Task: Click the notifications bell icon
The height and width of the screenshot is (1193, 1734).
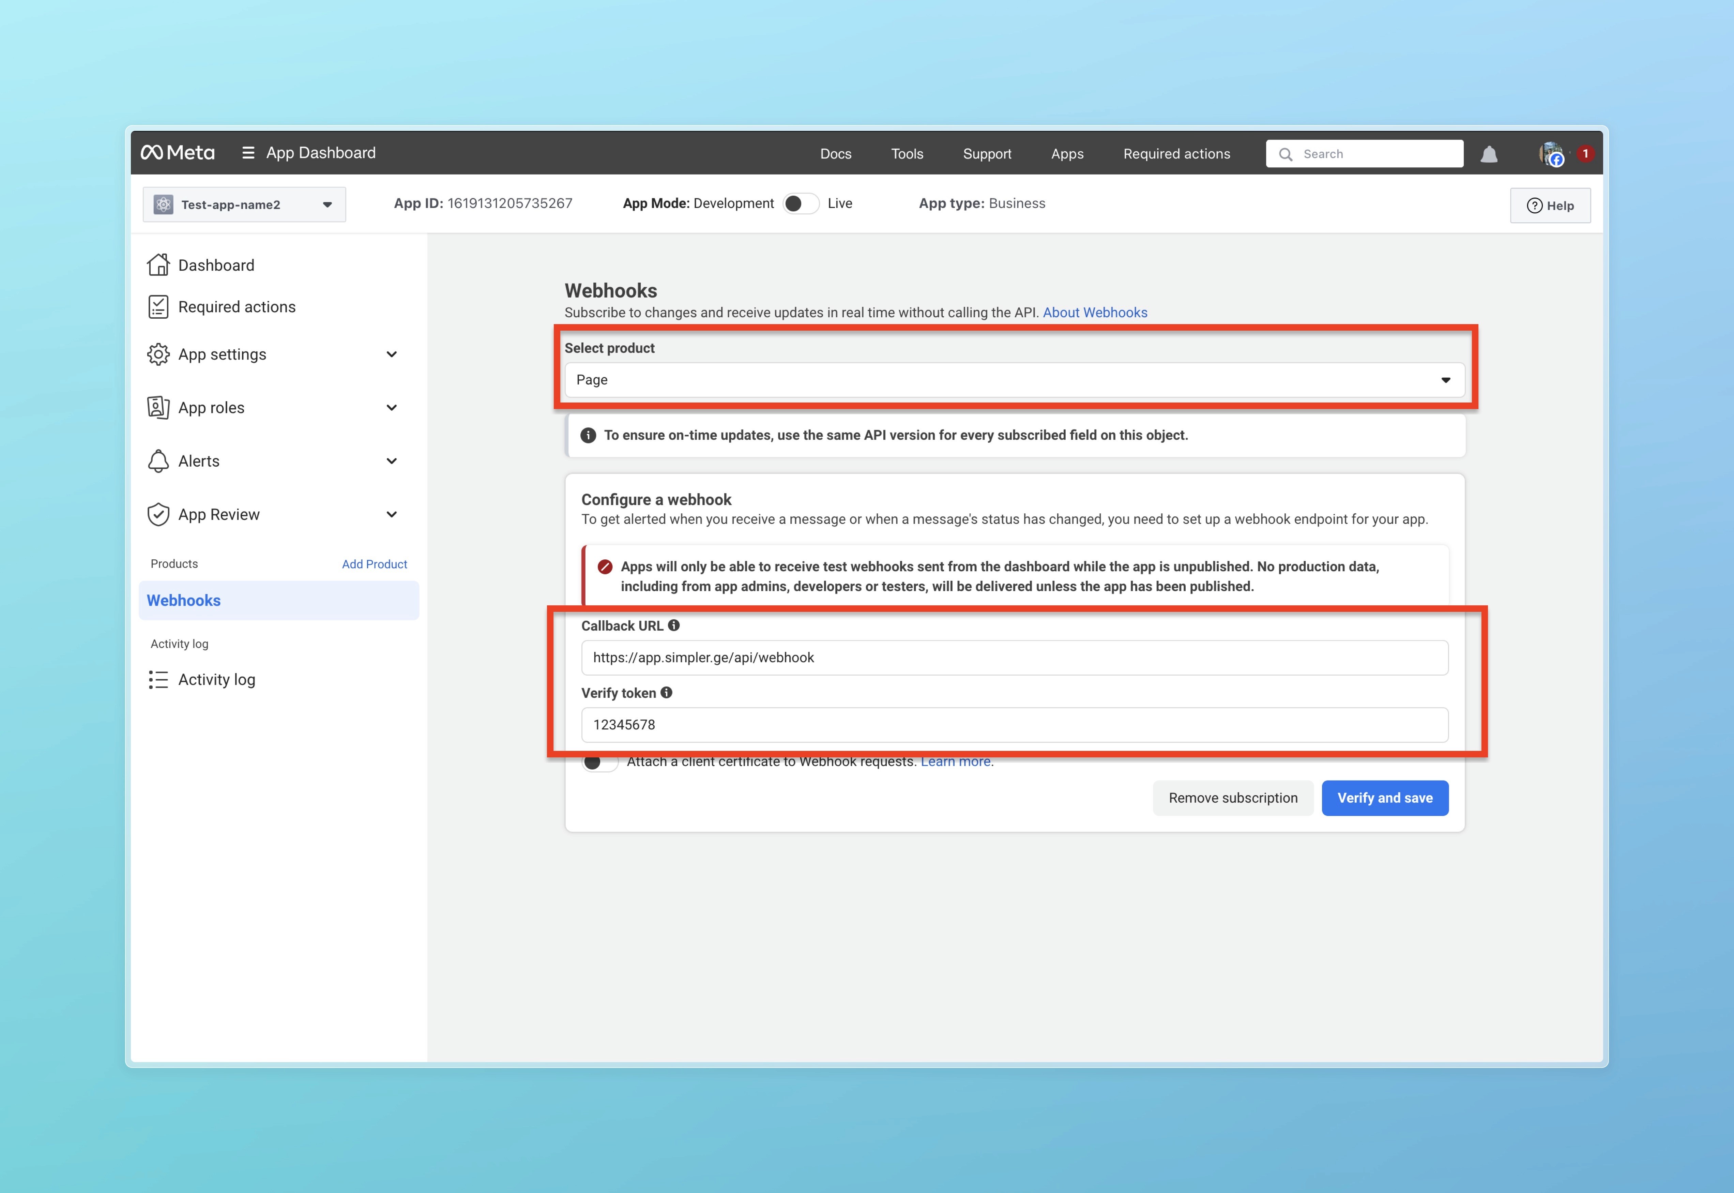Action: tap(1489, 154)
